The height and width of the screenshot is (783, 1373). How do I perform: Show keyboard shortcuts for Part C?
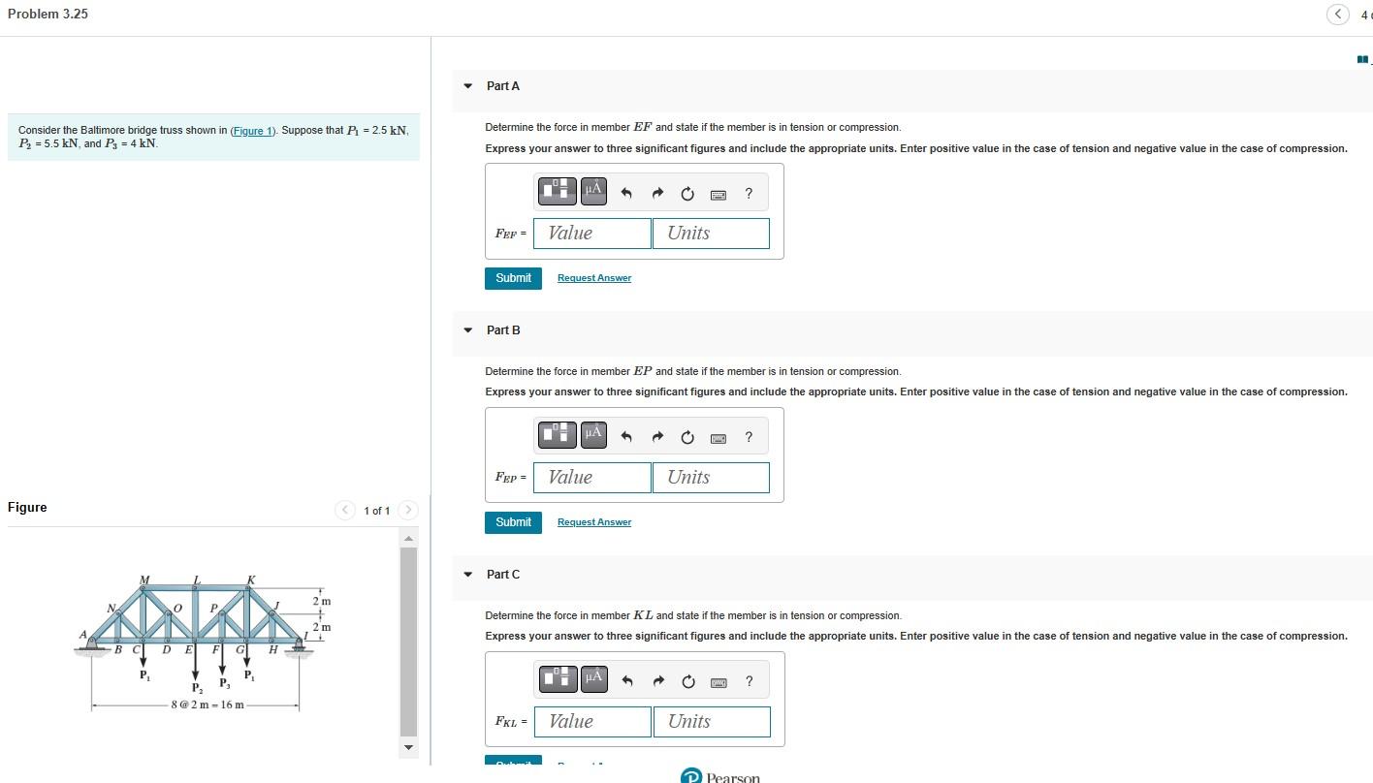tap(718, 683)
